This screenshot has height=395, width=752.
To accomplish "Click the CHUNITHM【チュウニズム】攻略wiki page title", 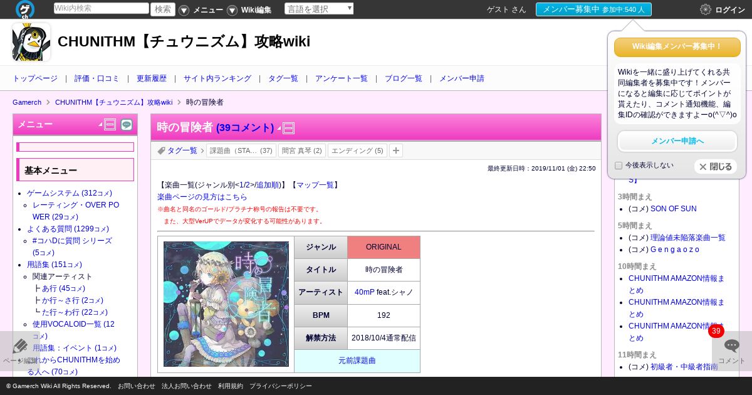I will (184, 41).
